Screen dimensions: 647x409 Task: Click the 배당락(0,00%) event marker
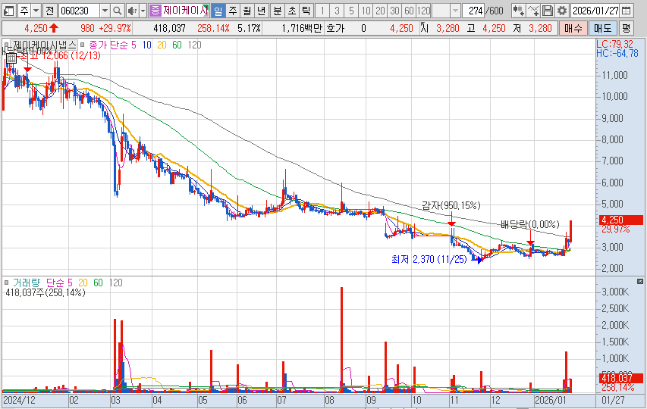(x=530, y=224)
